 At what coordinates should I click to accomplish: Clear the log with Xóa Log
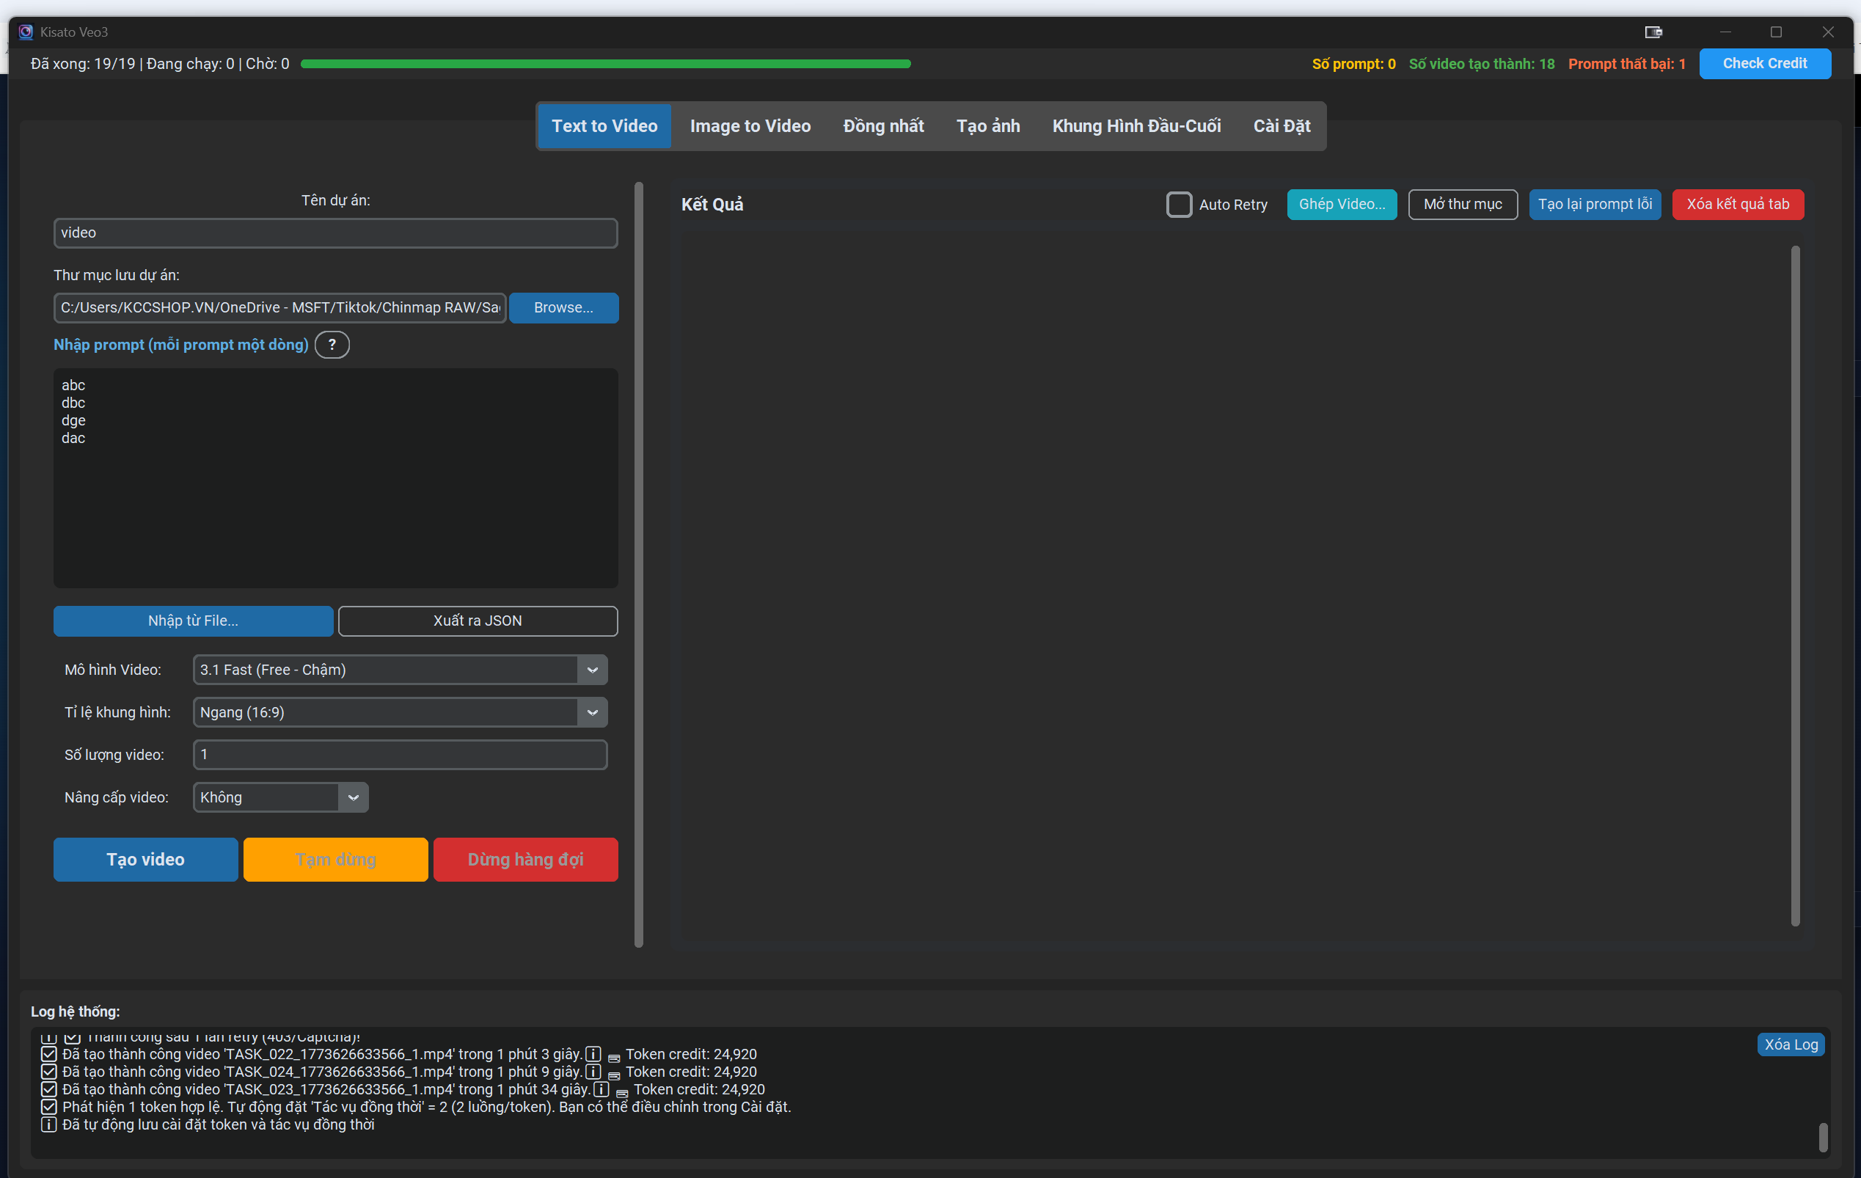1791,1045
